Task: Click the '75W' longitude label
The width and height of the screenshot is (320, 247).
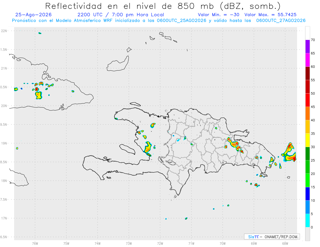Action: pyautogui.click(x=66, y=243)
